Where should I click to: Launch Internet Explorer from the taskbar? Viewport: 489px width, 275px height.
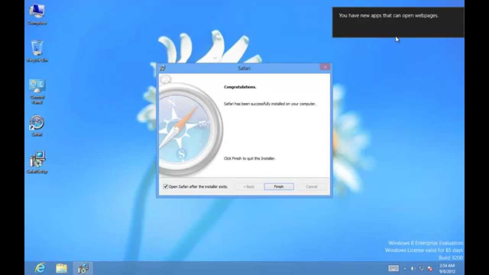pos(40,268)
